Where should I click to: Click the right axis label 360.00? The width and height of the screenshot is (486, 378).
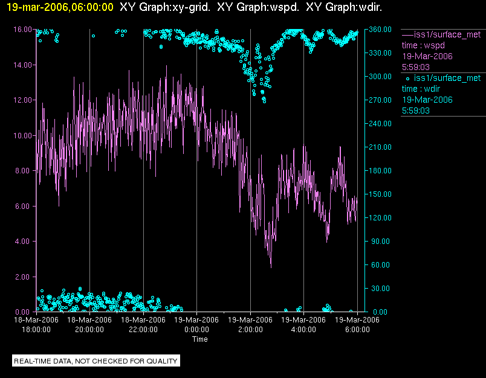pos(380,30)
